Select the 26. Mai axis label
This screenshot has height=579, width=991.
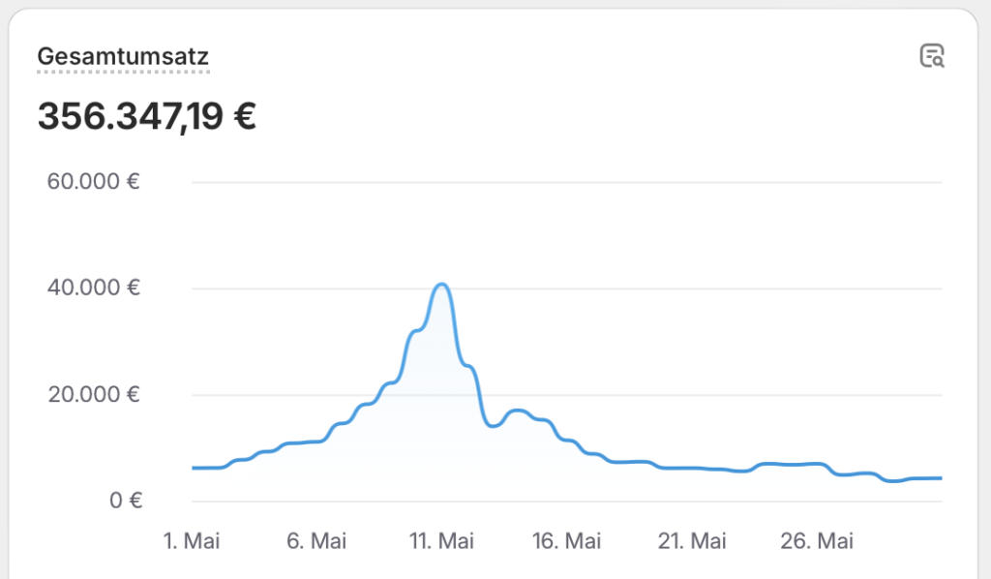click(x=817, y=541)
